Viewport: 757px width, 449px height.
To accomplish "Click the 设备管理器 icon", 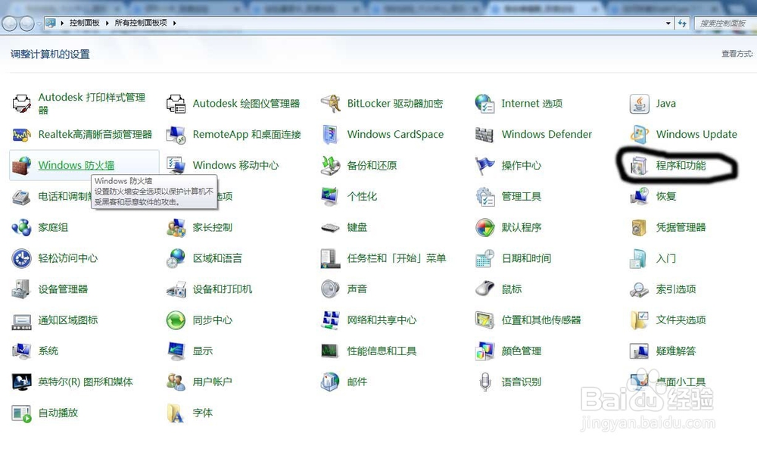I will tap(21, 288).
